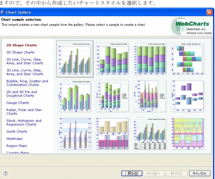215x179 pixels.
Task: Select Radar, Polar and Star Charts
Action: click(24, 112)
